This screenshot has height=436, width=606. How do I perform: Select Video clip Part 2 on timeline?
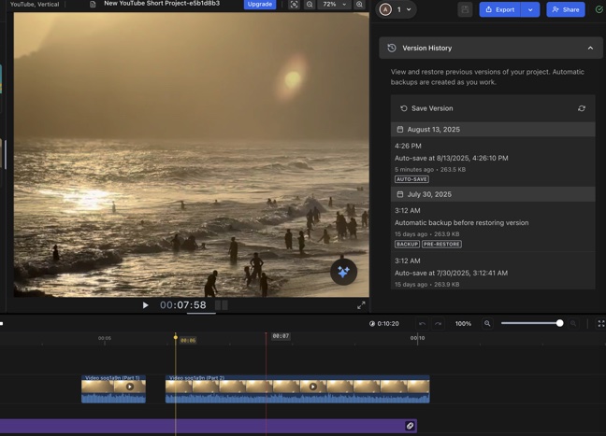click(x=297, y=389)
